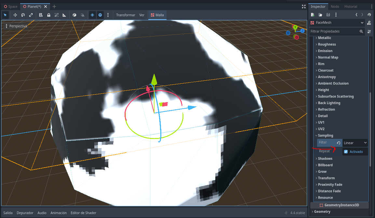
Task: Switch to the Move mode tool
Action: point(15,15)
